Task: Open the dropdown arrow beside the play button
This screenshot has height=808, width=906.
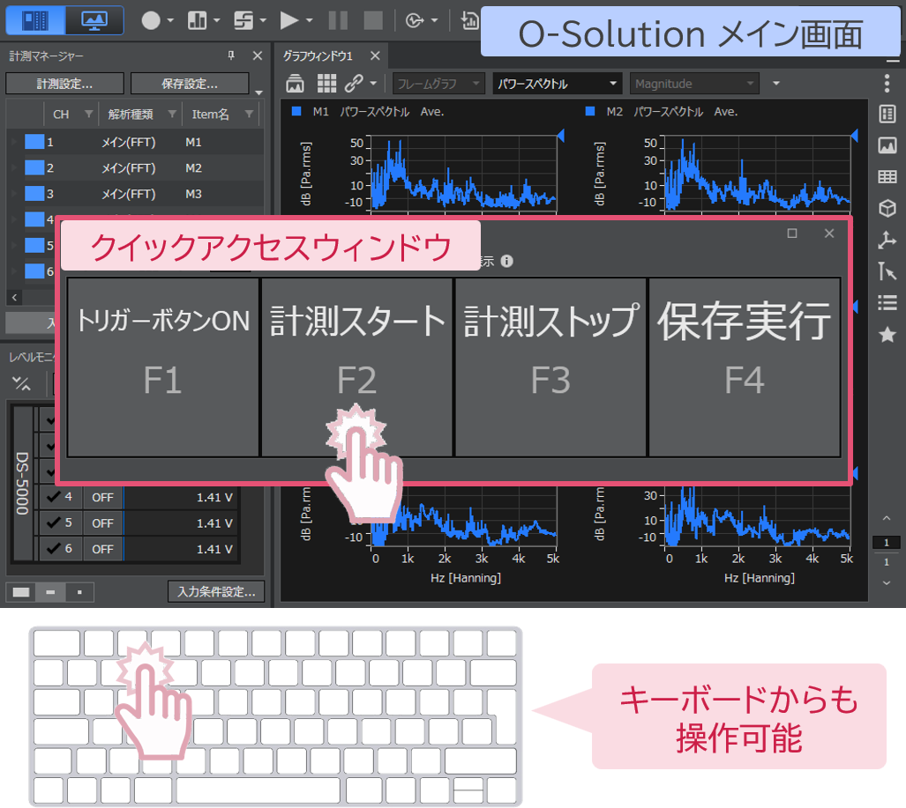Action: 310,19
